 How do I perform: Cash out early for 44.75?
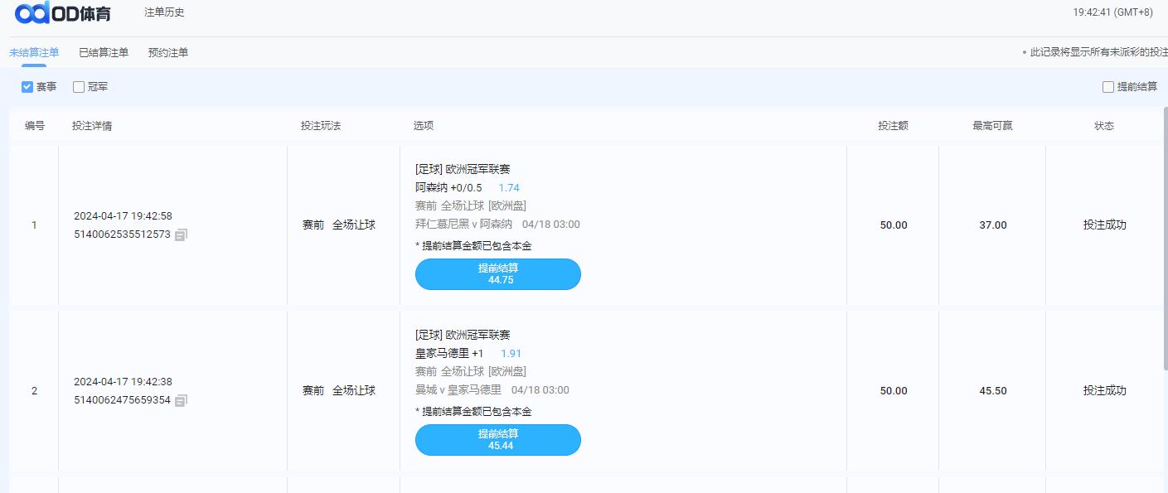(498, 274)
